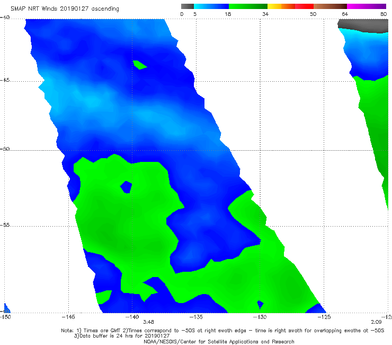
Task: Click the small green patch near -43 latitude
Action: point(139,65)
